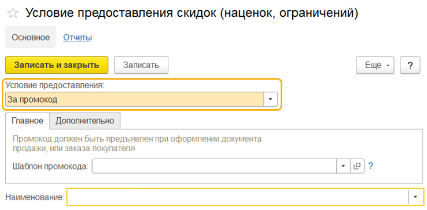The image size is (427, 210).
Task: Open the Еще menu
Action: pos(375,65)
